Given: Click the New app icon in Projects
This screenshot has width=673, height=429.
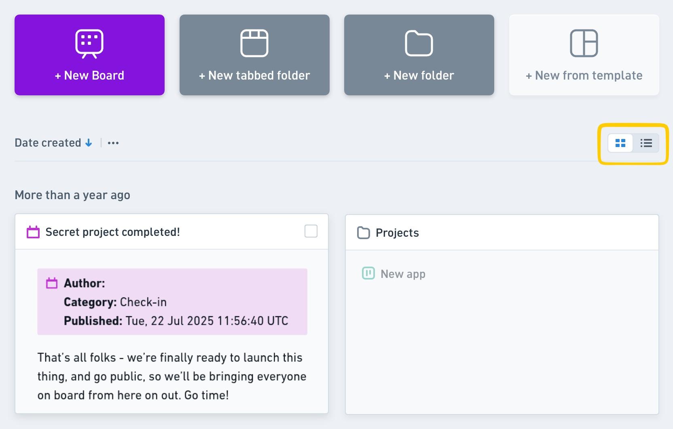Looking at the screenshot, I should point(368,273).
